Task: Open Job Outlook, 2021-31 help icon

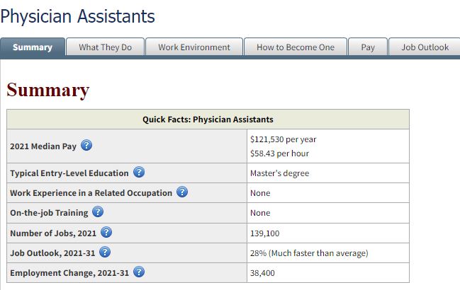Action: [105, 252]
